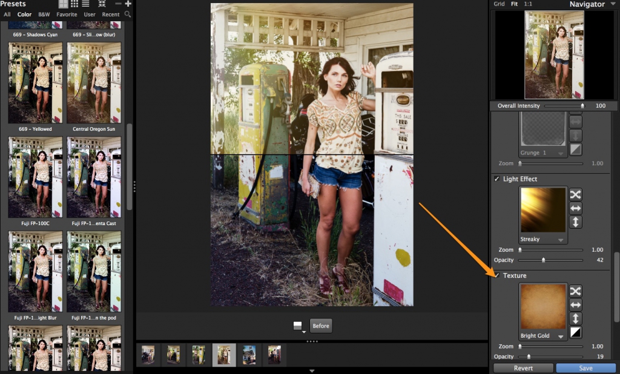Open the Navigator panel dropdown arrow
Image resolution: width=620 pixels, height=374 pixels.
click(x=613, y=4)
